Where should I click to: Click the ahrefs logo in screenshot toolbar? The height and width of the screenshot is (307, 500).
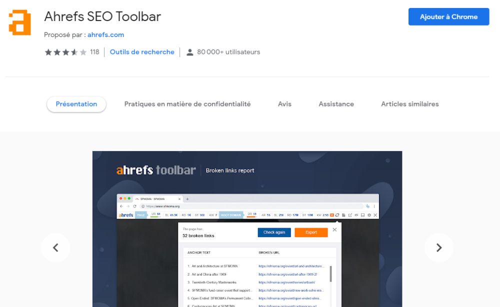[x=126, y=215]
